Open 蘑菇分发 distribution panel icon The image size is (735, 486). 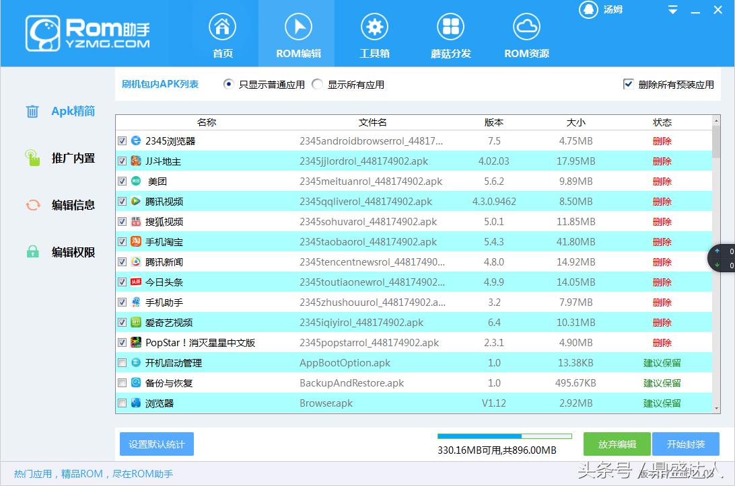[x=450, y=27]
